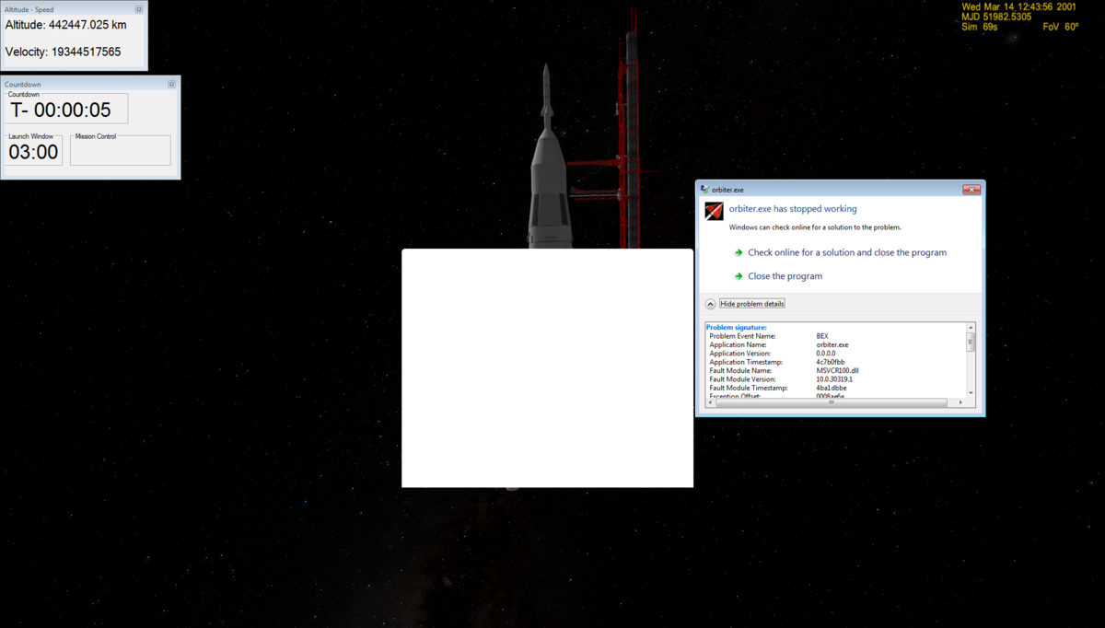Click the horizontal scroll right arrow in details

tap(960, 402)
